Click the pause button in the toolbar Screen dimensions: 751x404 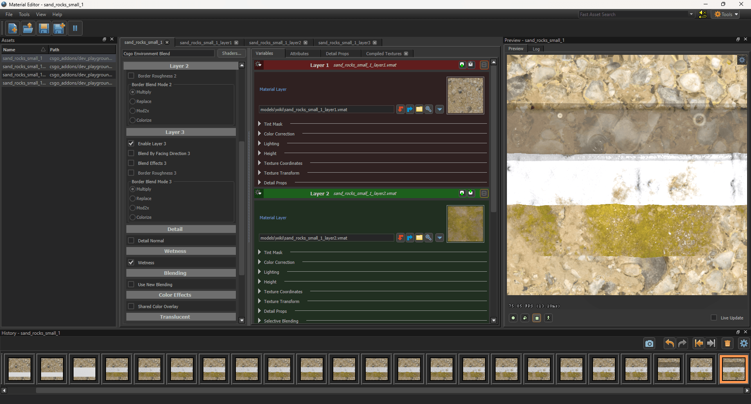75,28
